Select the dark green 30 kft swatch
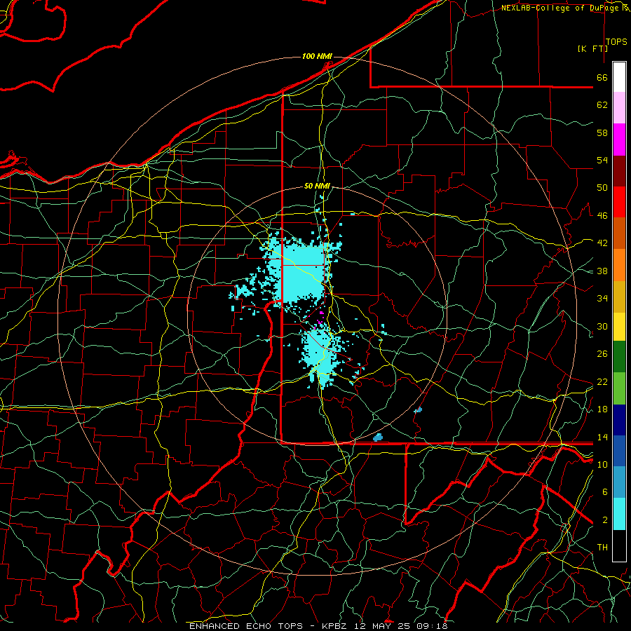The height and width of the screenshot is (631, 631). pos(619,357)
